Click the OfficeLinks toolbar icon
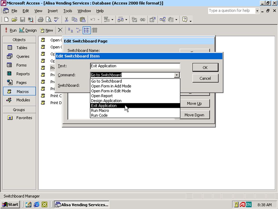The width and height of the screenshot is (278, 209). [x=106, y=19]
